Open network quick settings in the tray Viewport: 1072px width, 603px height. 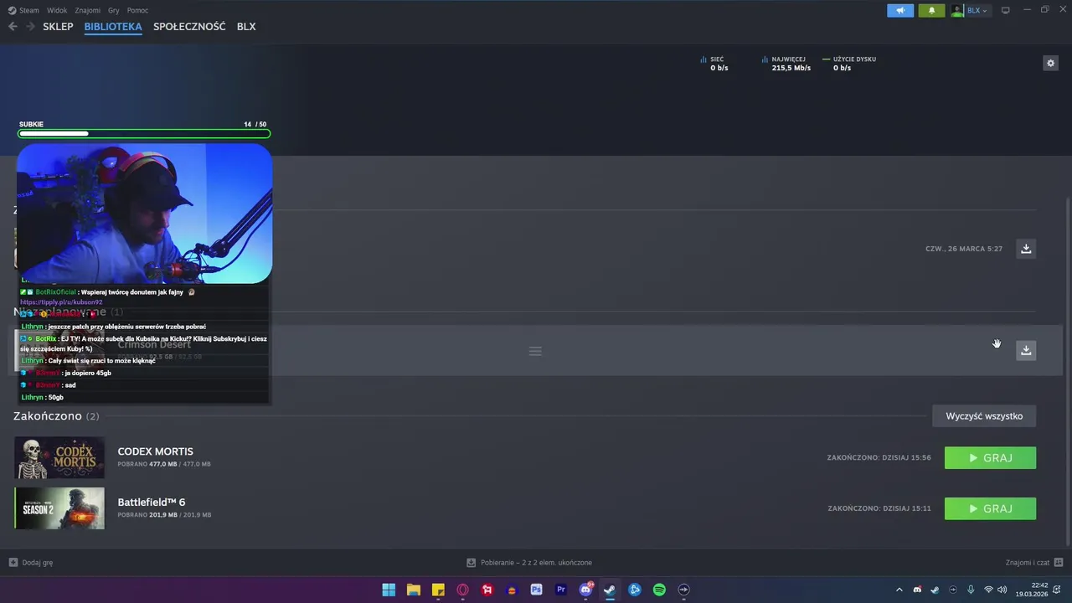pos(988,590)
